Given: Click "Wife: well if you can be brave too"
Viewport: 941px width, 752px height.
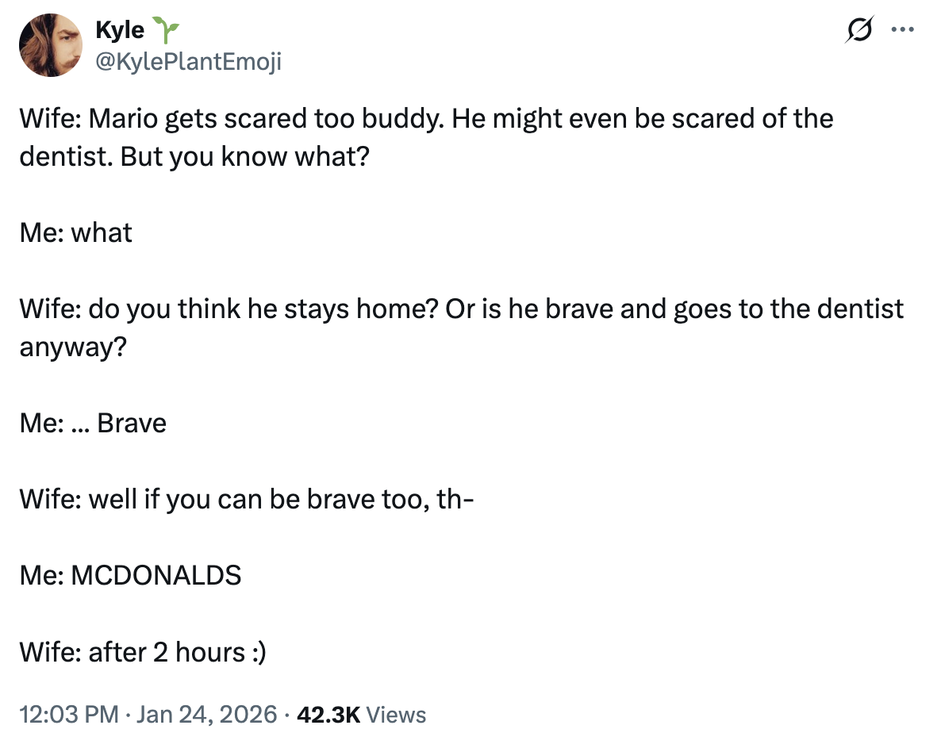Looking at the screenshot, I should click(247, 499).
